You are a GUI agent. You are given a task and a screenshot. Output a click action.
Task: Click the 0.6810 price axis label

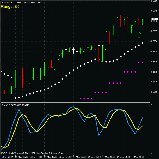[154, 82]
